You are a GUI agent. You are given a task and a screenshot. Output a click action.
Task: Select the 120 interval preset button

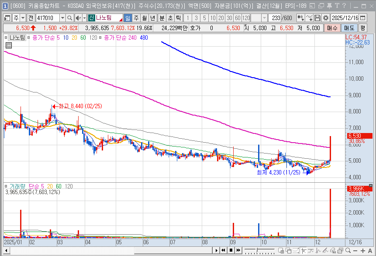point(246,18)
